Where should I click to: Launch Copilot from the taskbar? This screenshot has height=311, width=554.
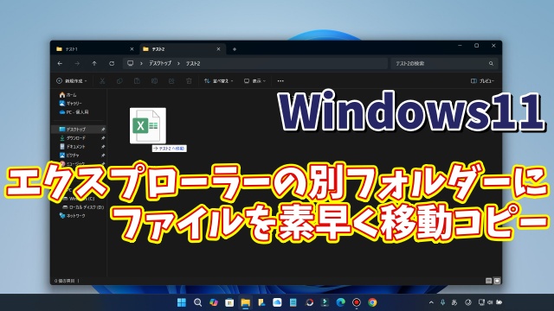coord(214,302)
